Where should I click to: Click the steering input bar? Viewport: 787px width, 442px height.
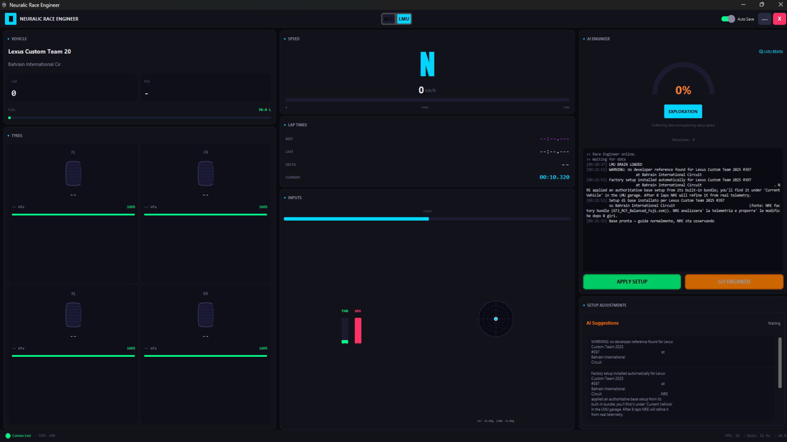point(427,219)
